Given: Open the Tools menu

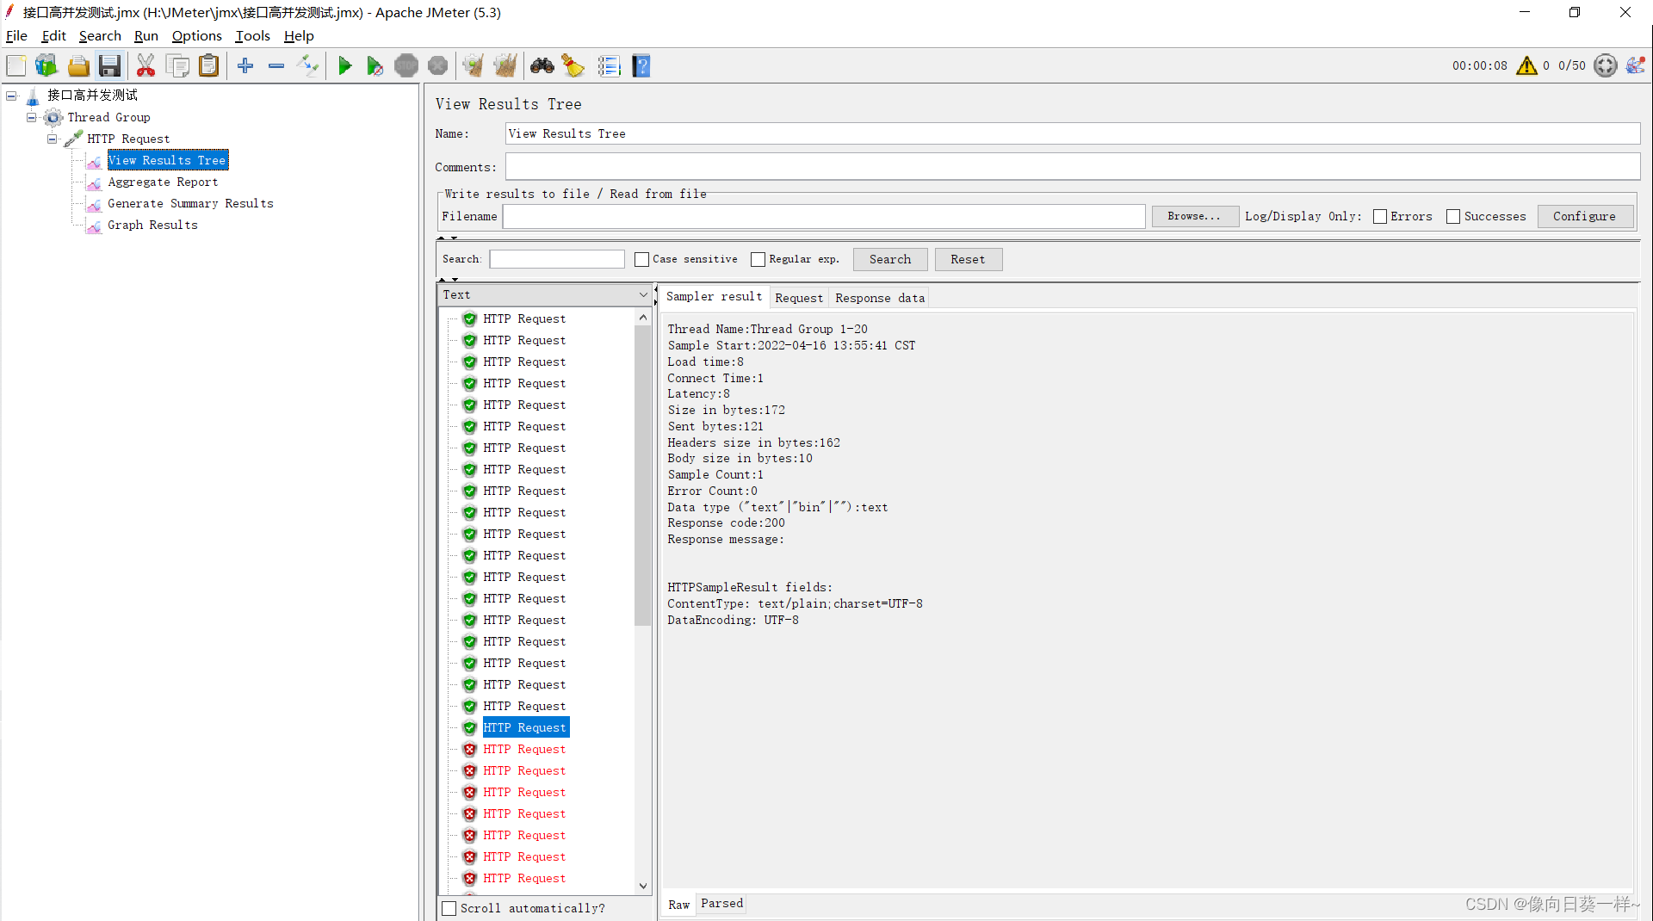Looking at the screenshot, I should tap(252, 36).
